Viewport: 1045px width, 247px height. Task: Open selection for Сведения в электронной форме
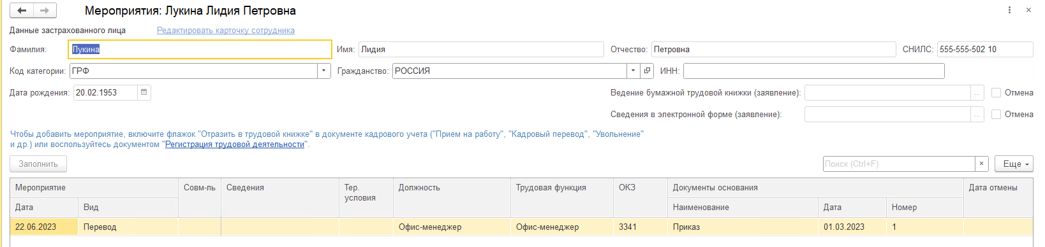[x=978, y=115]
